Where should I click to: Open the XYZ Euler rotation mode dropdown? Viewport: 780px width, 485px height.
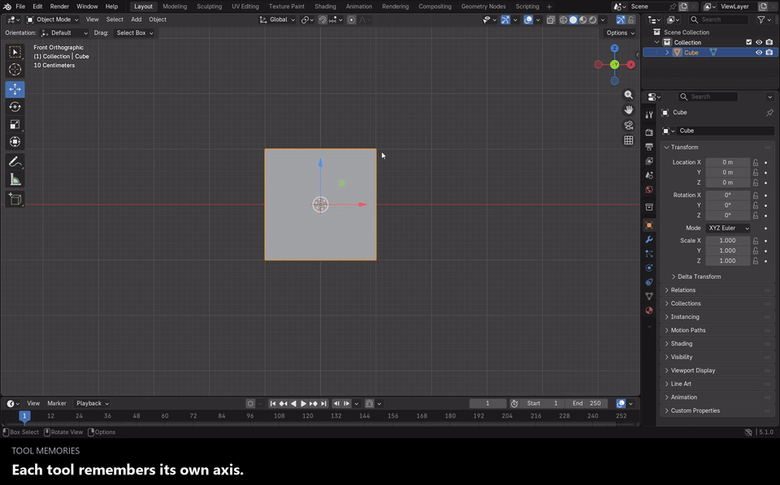coord(728,228)
